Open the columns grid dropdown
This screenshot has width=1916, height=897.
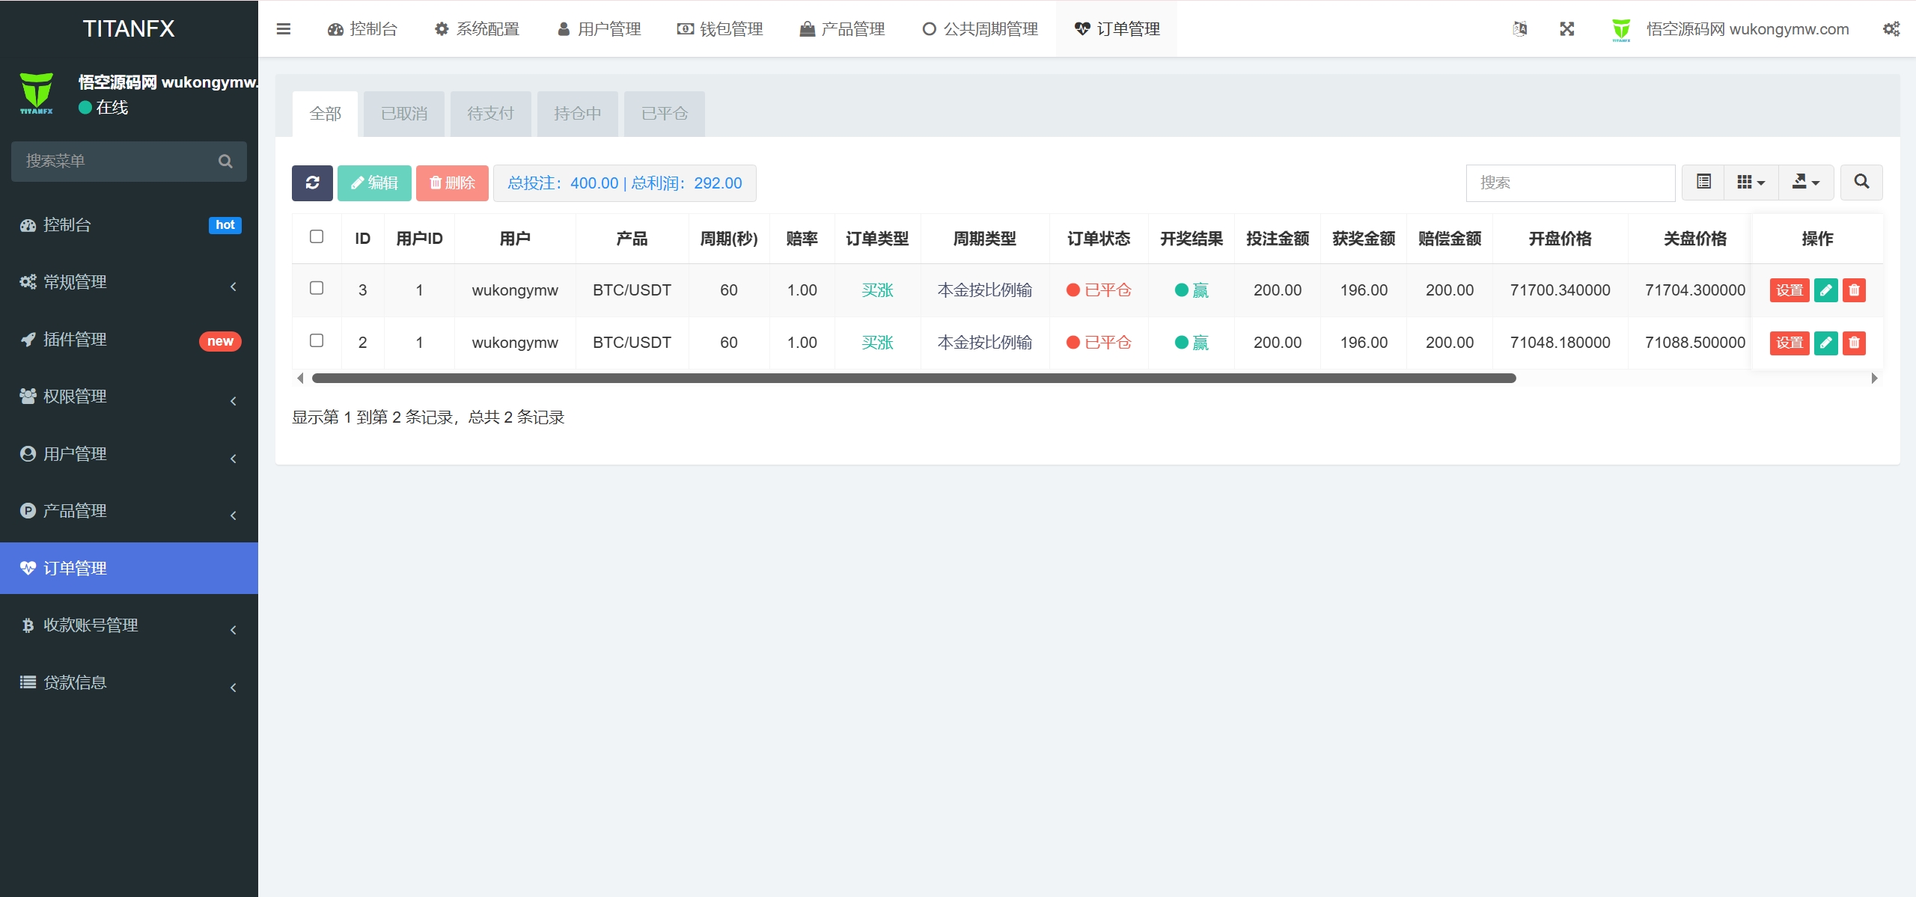(x=1751, y=182)
